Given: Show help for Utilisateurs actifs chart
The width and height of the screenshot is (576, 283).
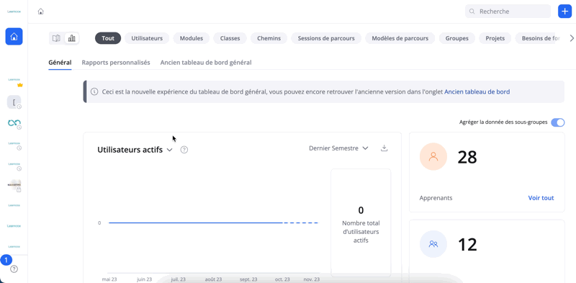Looking at the screenshot, I should click(184, 150).
